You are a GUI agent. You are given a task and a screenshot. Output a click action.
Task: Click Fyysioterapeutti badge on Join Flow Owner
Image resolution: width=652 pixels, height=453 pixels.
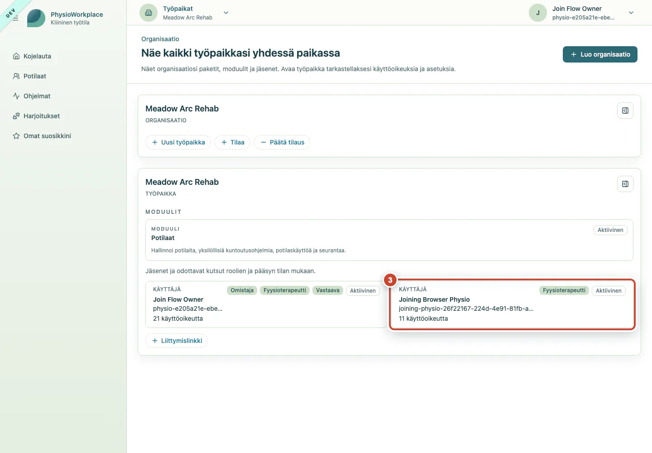coord(285,290)
